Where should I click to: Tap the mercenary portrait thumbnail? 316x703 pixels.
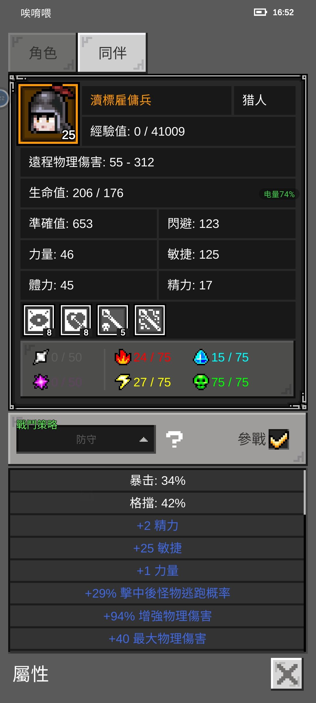(x=48, y=114)
